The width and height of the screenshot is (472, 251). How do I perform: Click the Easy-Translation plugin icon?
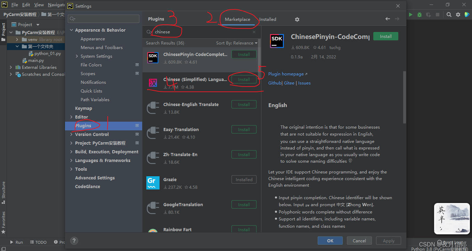[x=153, y=132]
